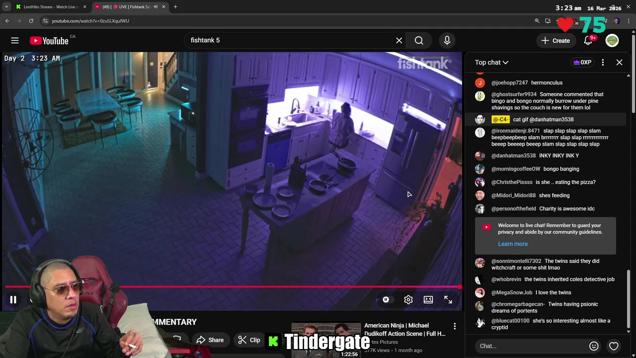Open the YouTube account avatar menu

(612, 41)
